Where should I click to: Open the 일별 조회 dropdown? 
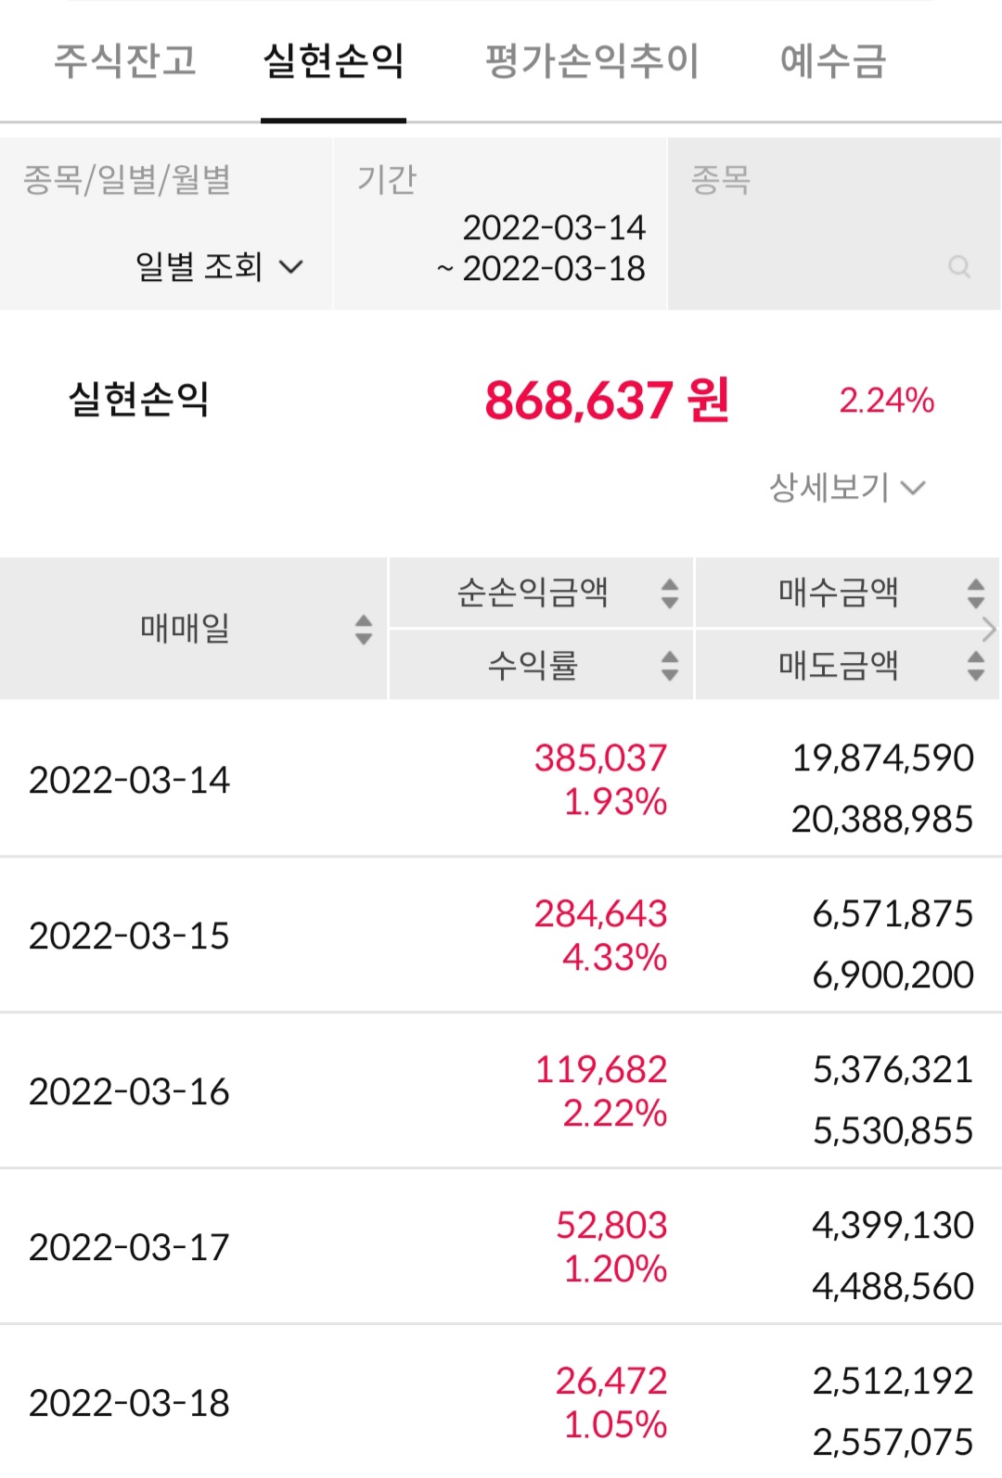[219, 267]
